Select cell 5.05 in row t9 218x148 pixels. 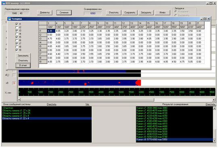tap(192, 62)
